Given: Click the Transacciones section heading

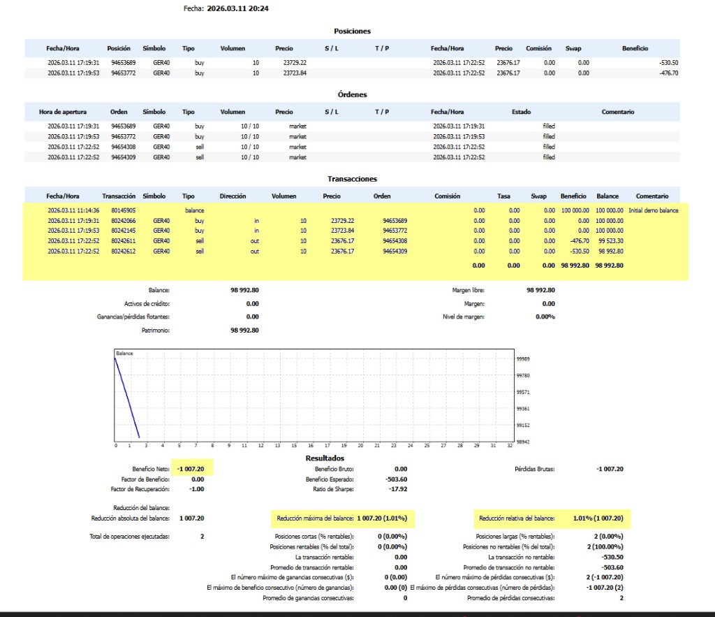Looking at the screenshot, I should point(352,179).
